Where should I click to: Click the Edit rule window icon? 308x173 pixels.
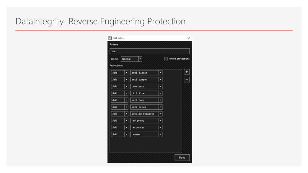110,38
